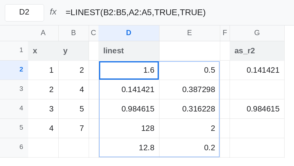Viewport: 294px width, 166px height.
Task: Select column B header
Action: point(74,33)
